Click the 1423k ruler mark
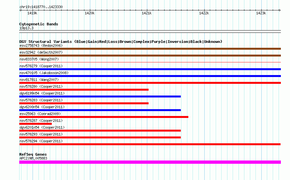This screenshot has height=180, width=290. (261, 13)
